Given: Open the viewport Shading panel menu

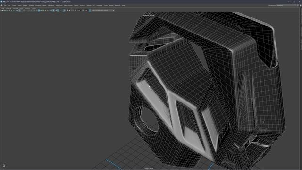Looking at the screenshot, I should click(x=8, y=8).
